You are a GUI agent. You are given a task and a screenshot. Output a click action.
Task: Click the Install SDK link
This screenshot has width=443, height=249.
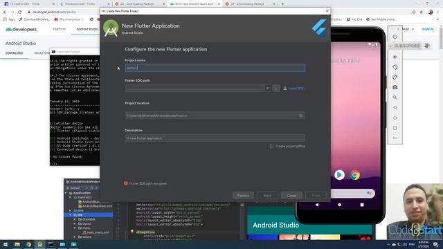[294, 89]
